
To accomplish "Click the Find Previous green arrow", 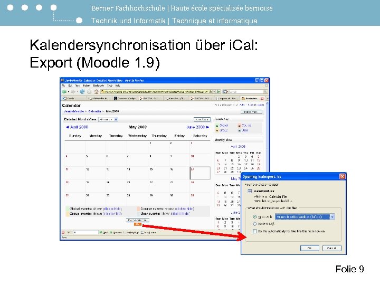I will [111, 232].
